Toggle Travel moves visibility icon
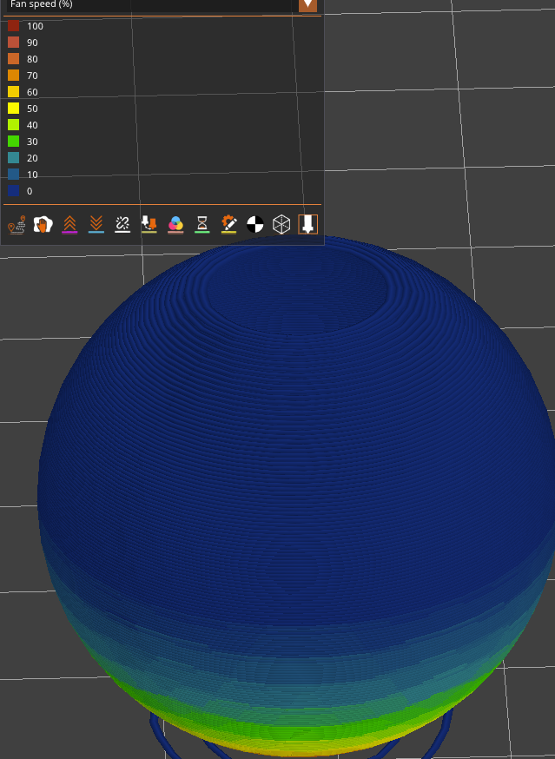Viewport: 555px width, 759px height. coord(17,225)
